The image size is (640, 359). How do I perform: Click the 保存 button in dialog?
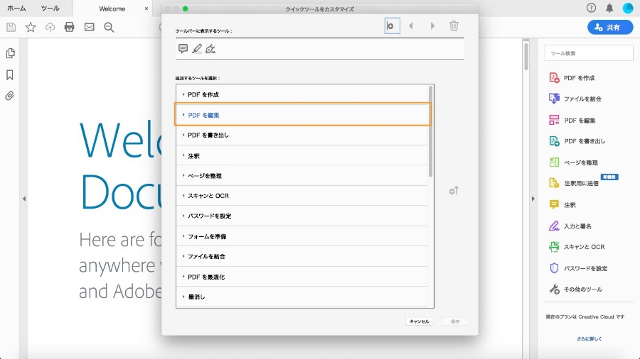click(x=455, y=321)
